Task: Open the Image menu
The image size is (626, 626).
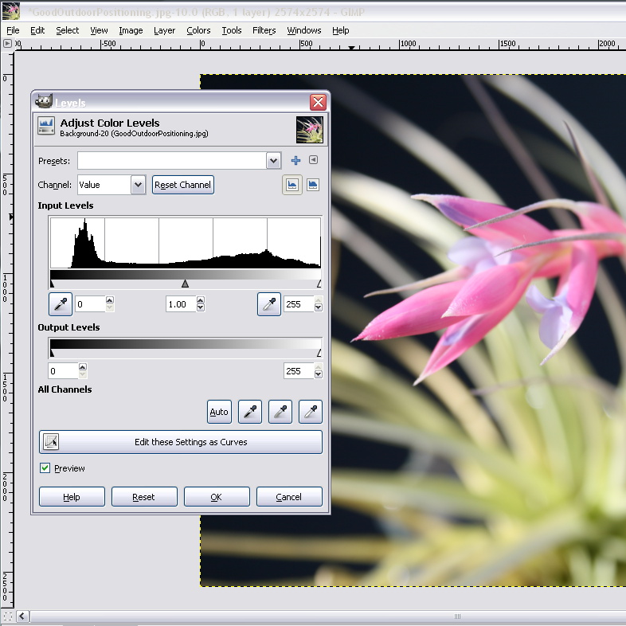Action: (x=131, y=30)
